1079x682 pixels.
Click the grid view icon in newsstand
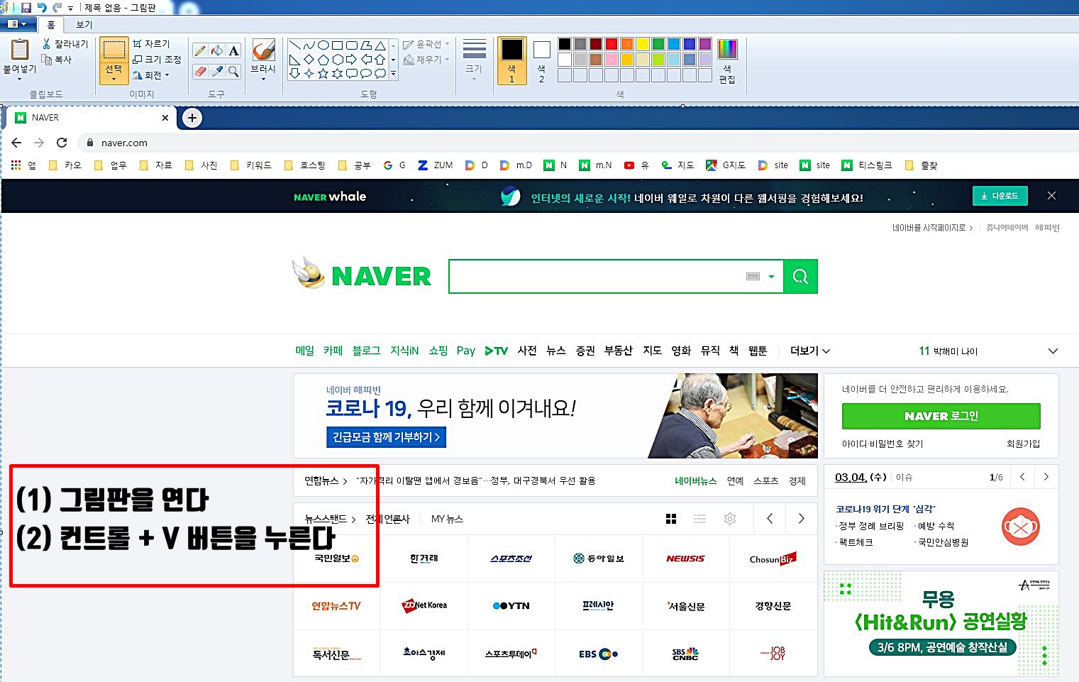pos(671,519)
